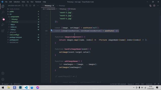The height and width of the screenshot is (90, 161).
Task: Open Photoshop from the taskbar
Action: tap(20, 87)
